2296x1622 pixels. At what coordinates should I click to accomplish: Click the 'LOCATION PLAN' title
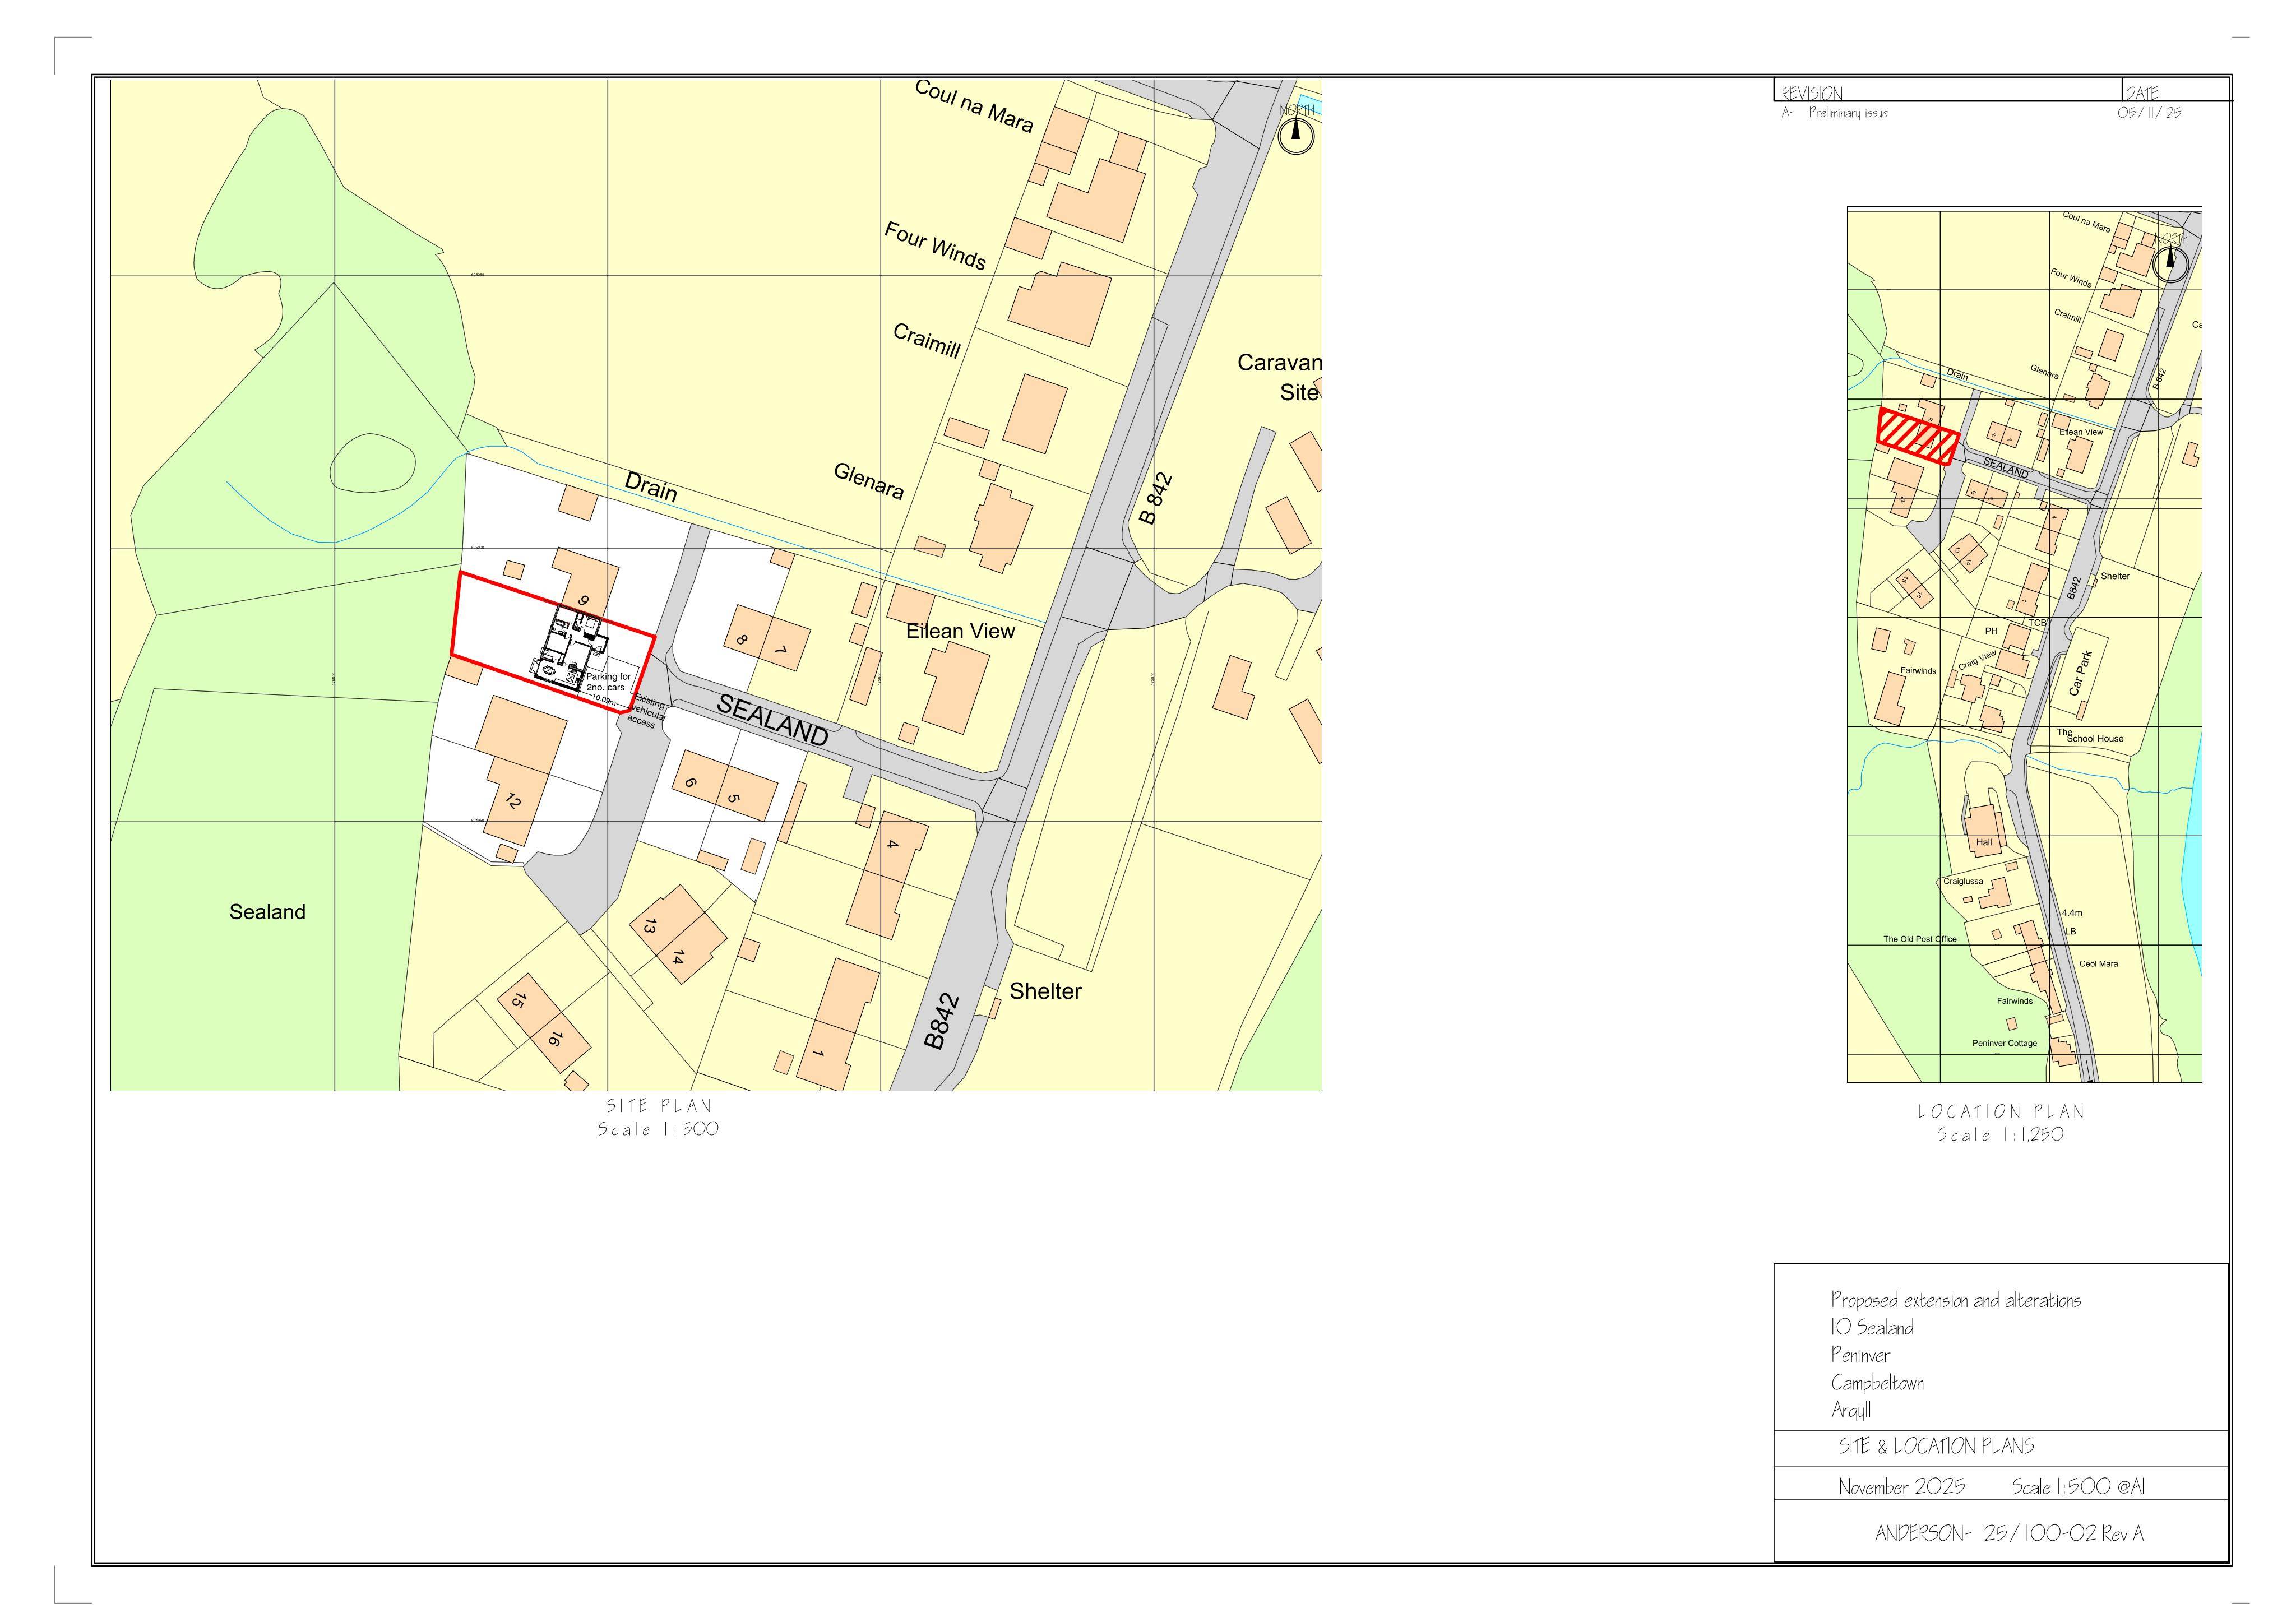tap(2001, 1112)
